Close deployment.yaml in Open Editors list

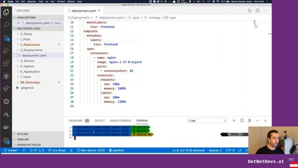18,23
